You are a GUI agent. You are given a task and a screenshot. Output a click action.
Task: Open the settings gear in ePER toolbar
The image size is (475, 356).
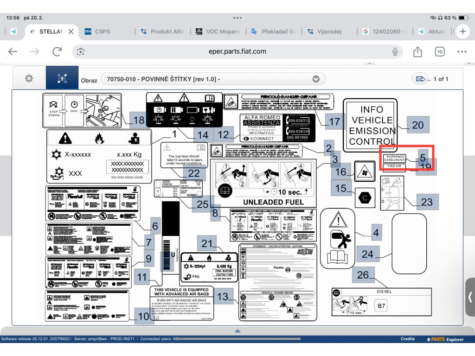click(29, 78)
